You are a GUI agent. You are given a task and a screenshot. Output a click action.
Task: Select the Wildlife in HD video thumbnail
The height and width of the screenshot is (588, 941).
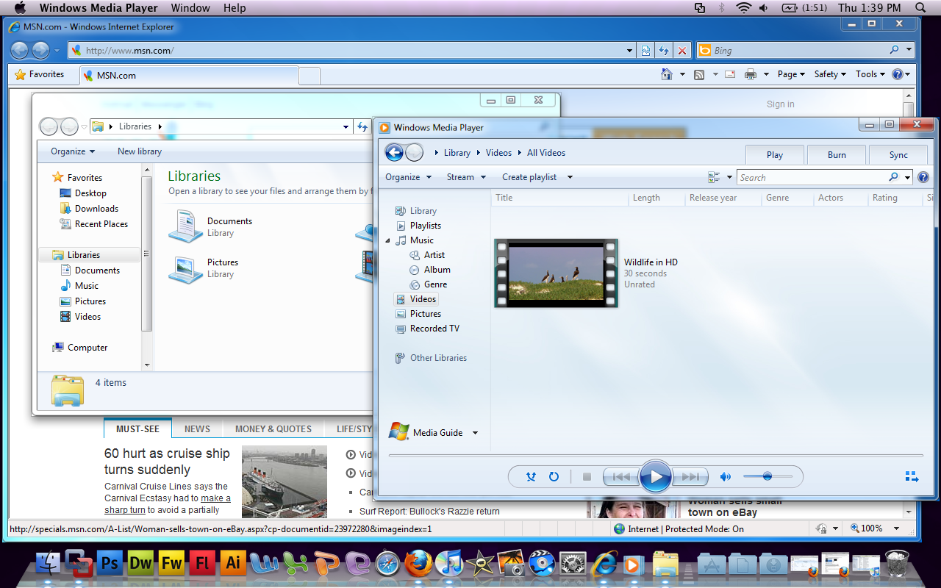coord(556,273)
